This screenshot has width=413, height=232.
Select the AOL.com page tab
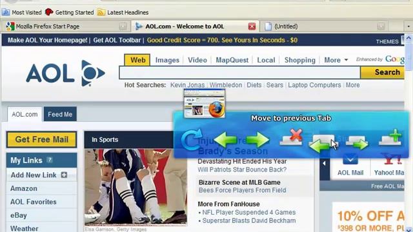pyautogui.click(x=25, y=115)
